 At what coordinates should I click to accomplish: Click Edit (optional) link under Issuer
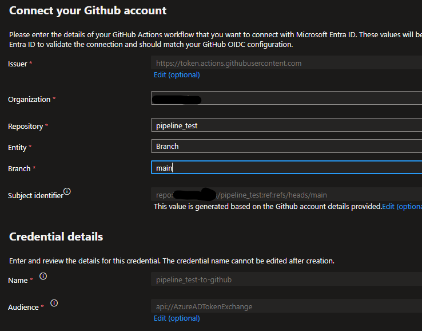coord(177,74)
